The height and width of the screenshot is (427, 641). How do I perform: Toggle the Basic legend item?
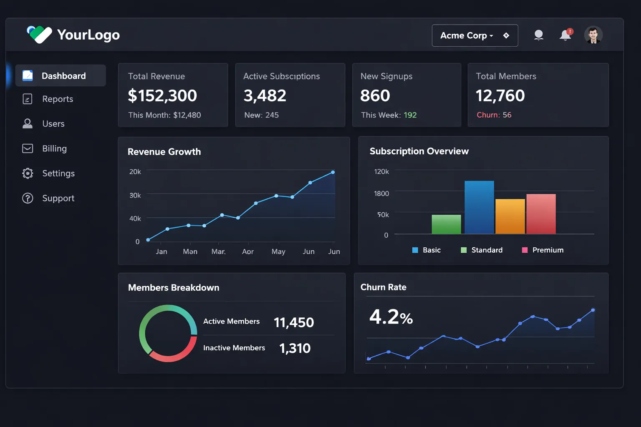[426, 250]
